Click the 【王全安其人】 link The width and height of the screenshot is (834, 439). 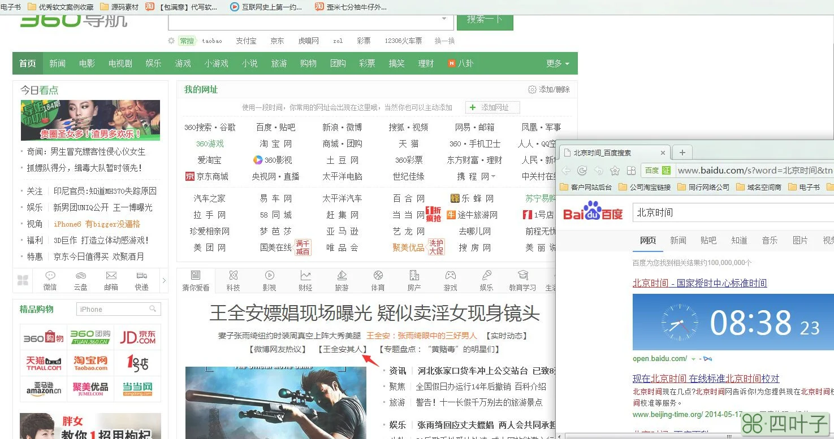click(343, 350)
